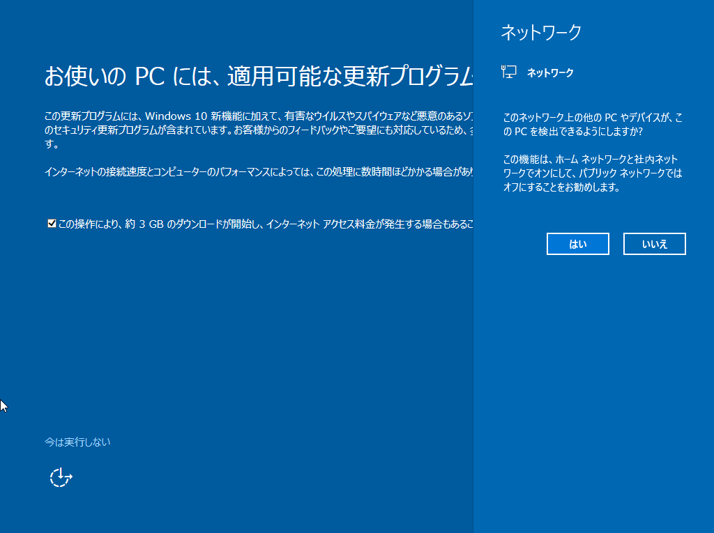Select the bold ネットワーク connection name
Image resolution: width=714 pixels, height=533 pixels.
550,72
